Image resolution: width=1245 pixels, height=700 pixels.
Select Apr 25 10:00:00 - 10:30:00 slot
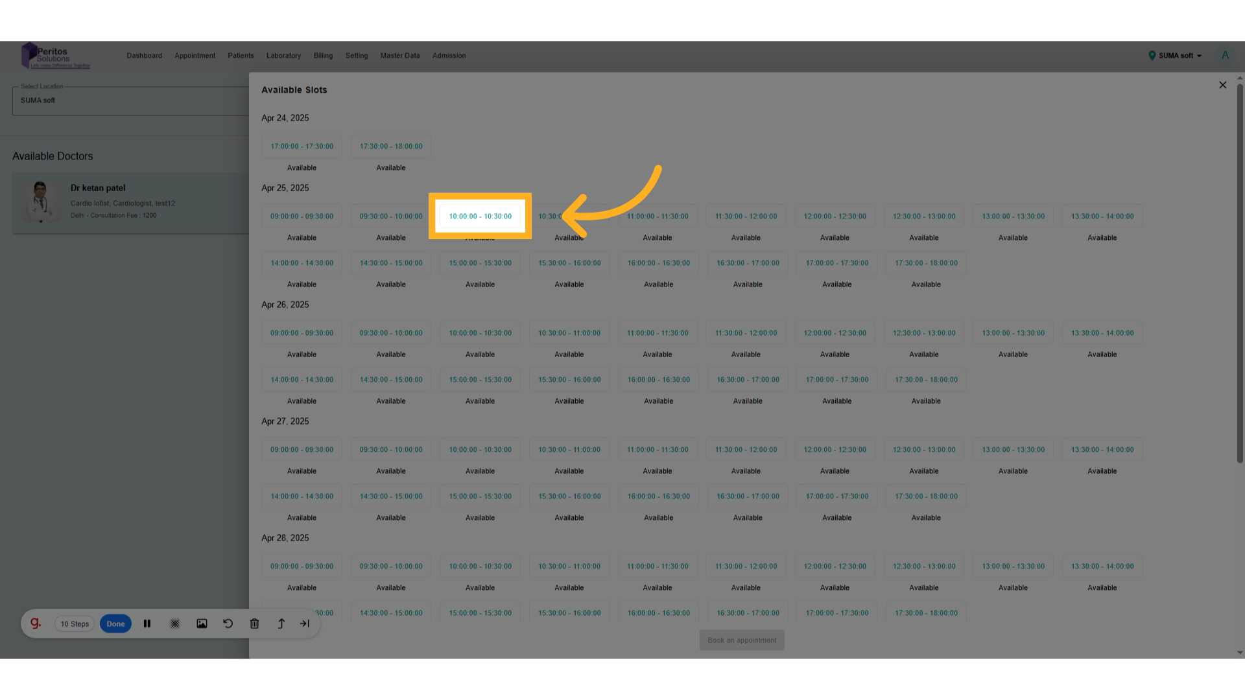pyautogui.click(x=480, y=216)
